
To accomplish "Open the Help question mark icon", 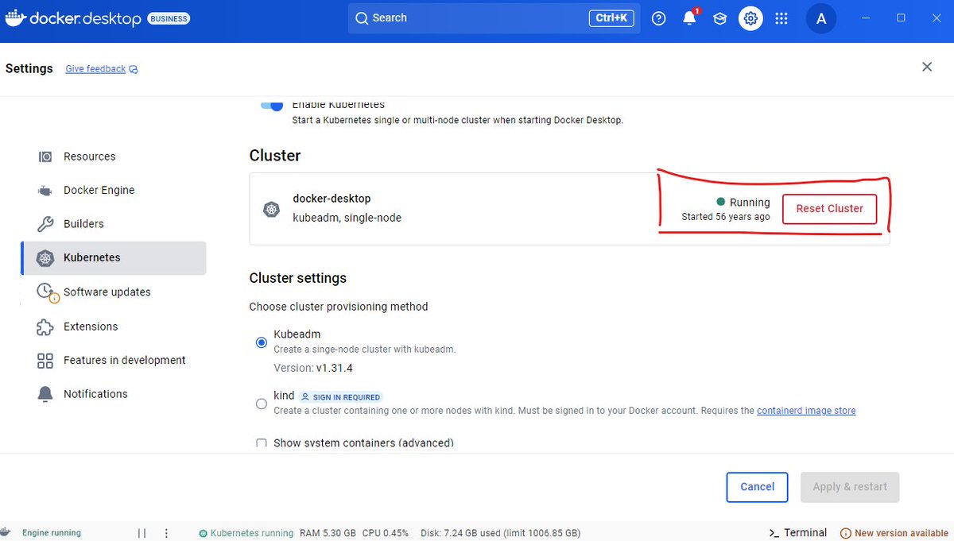I will click(658, 18).
